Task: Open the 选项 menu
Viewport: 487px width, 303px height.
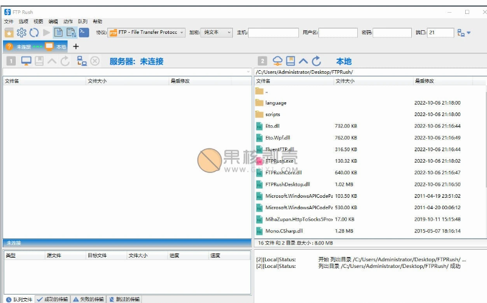Action: (x=23, y=21)
